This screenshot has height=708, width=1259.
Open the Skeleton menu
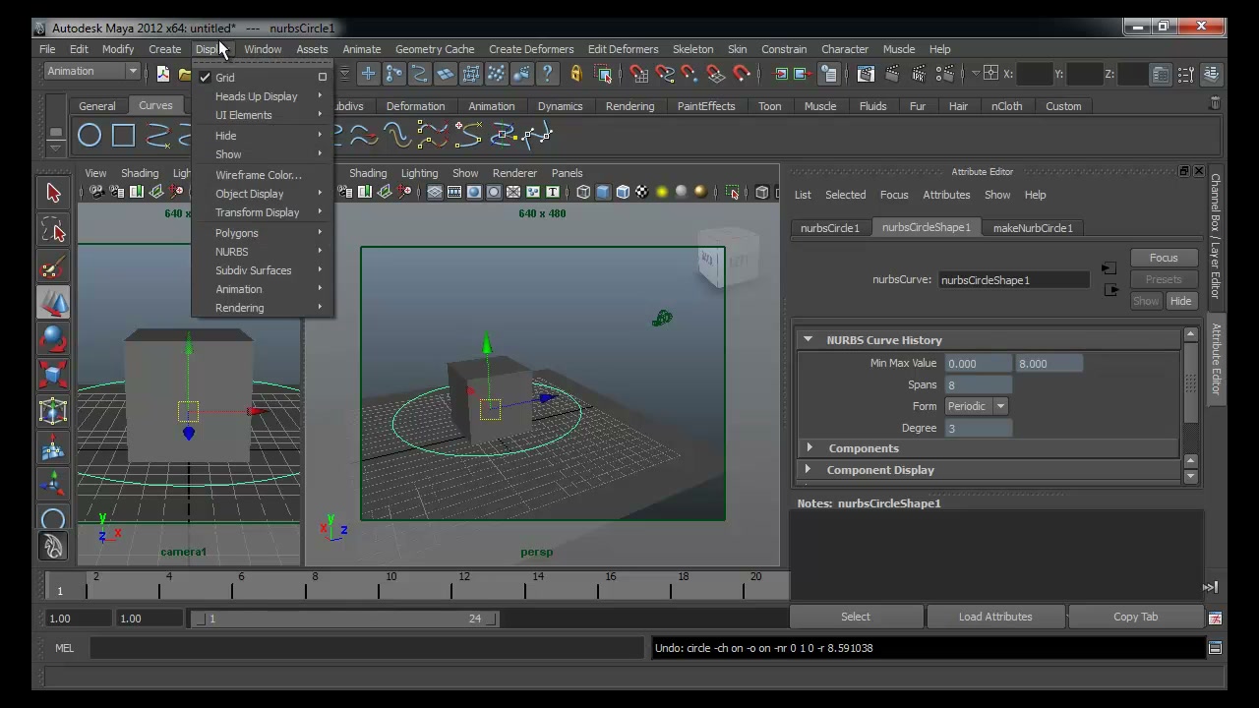click(x=692, y=49)
